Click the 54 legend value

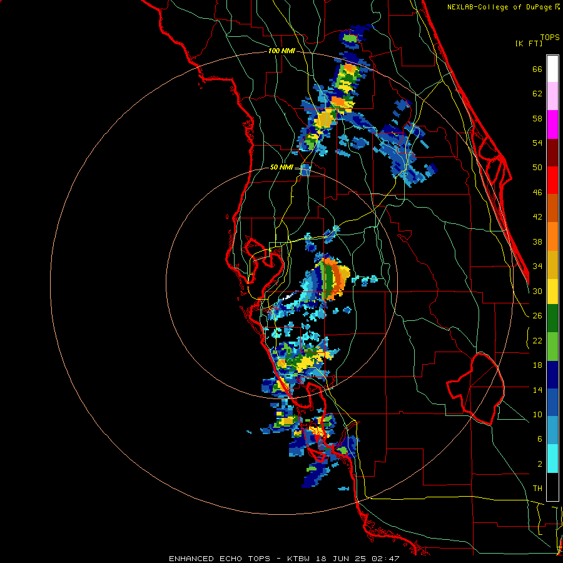pyautogui.click(x=537, y=143)
